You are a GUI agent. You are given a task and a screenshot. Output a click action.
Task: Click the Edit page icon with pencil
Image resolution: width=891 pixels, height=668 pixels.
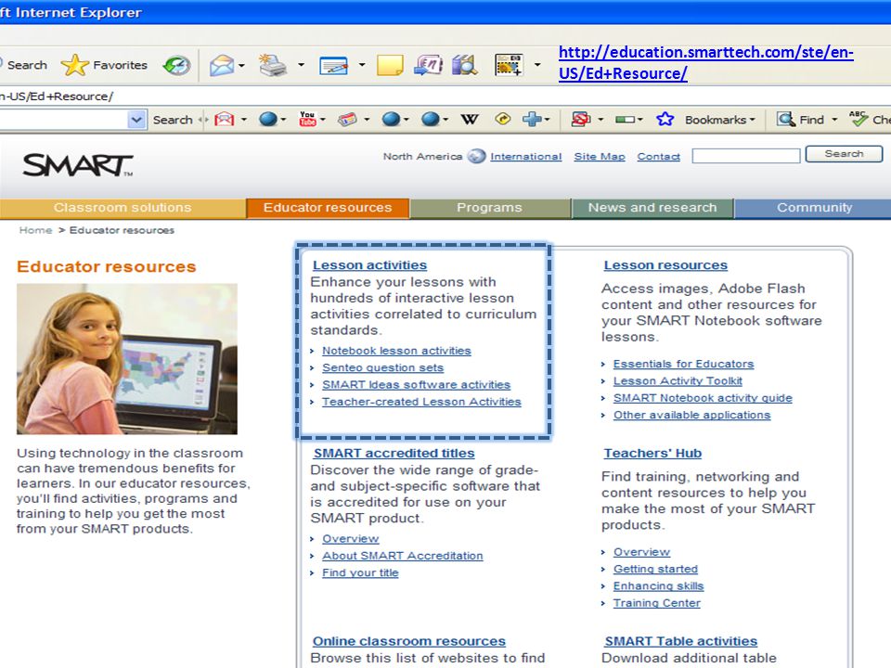click(333, 66)
